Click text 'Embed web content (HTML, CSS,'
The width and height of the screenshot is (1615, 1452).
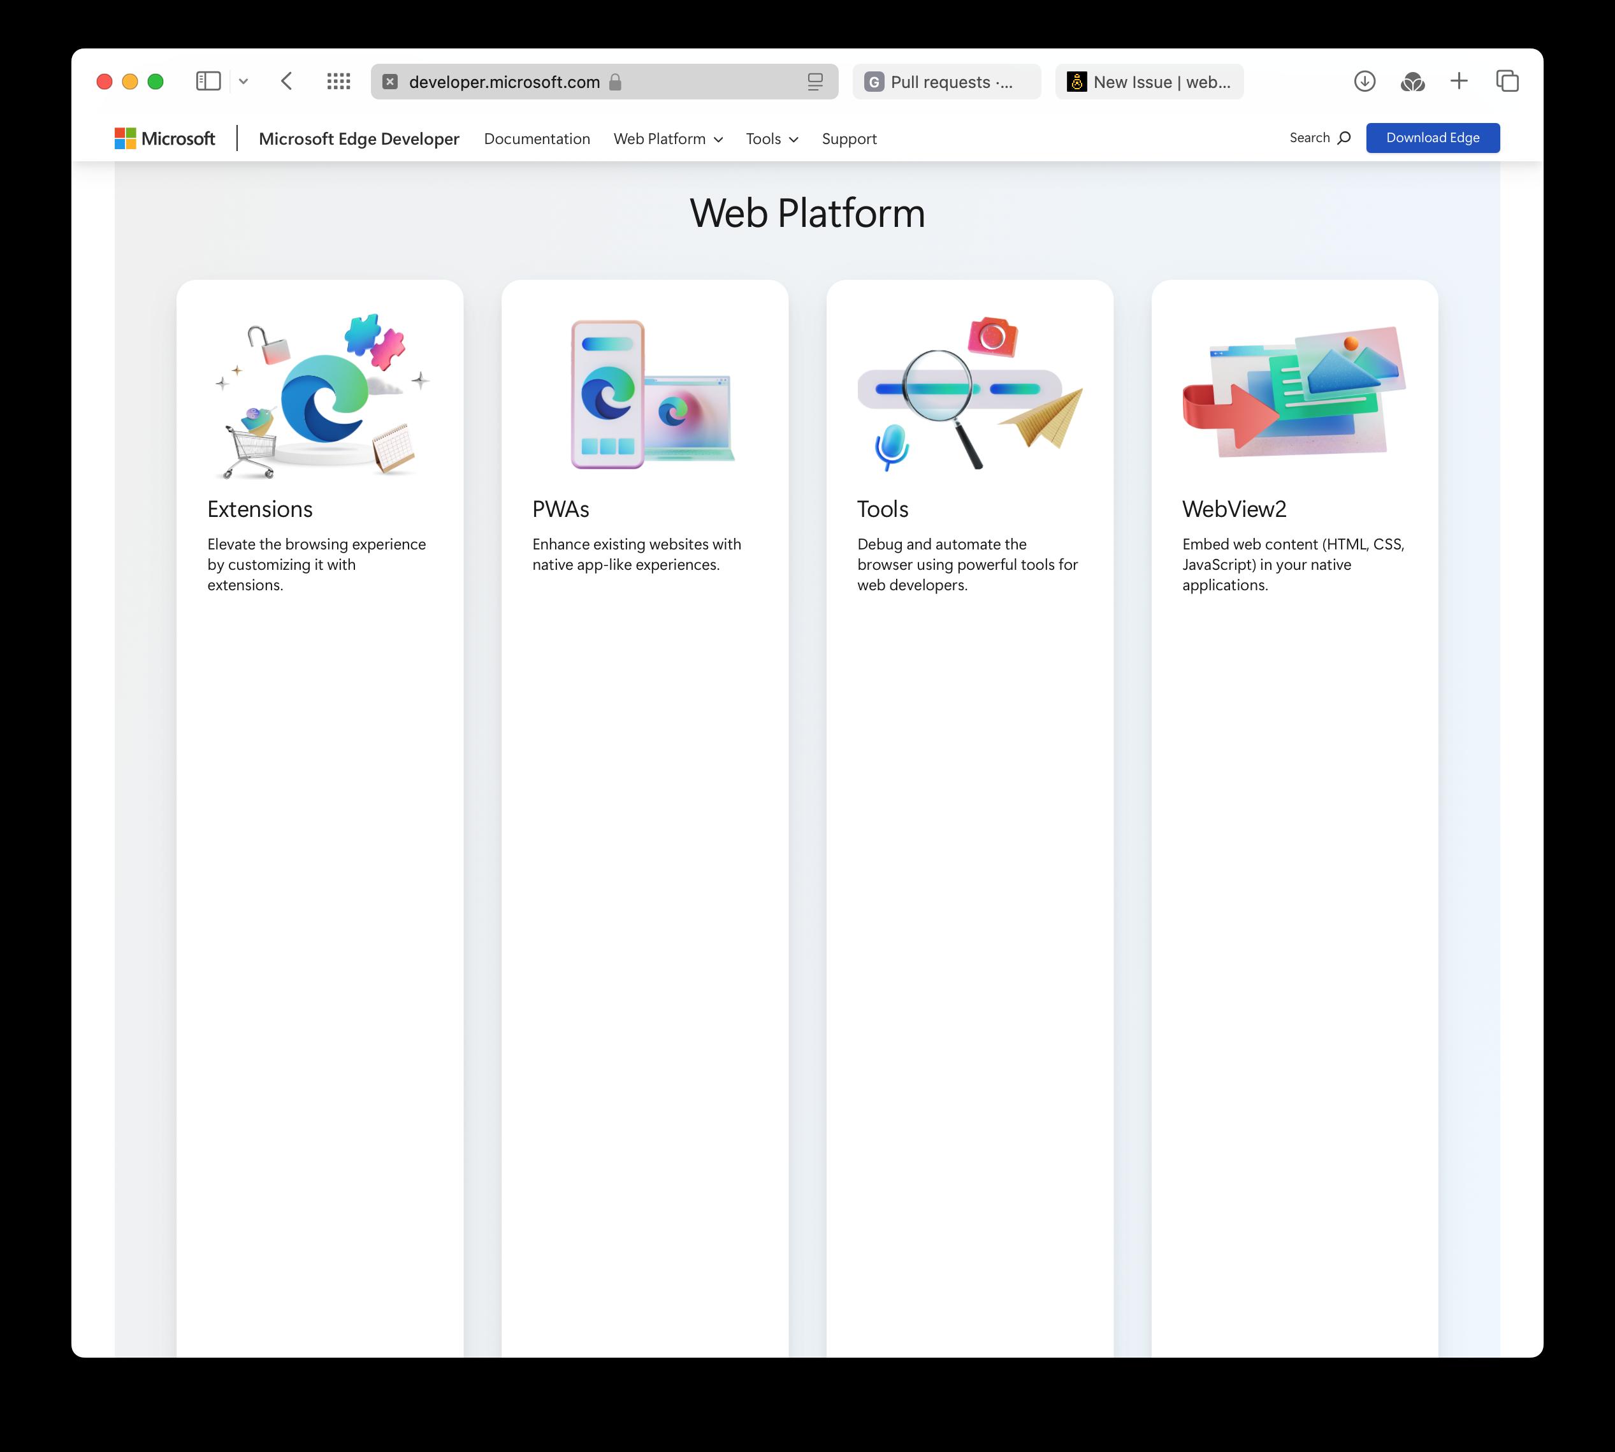tap(1293, 544)
